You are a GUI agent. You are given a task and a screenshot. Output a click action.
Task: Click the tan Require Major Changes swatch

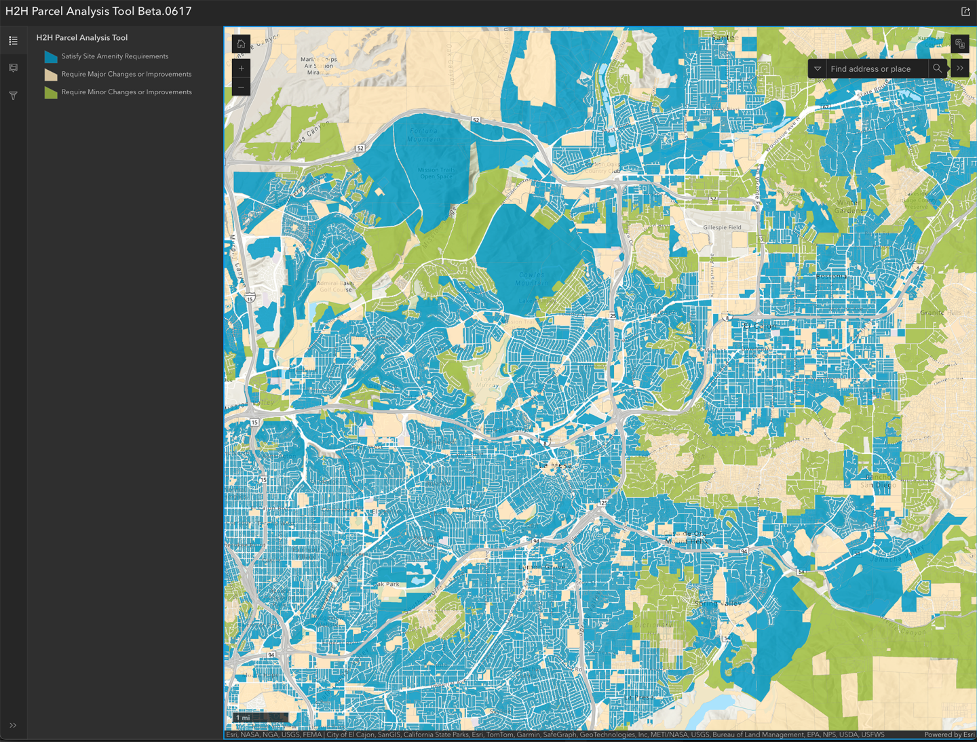[51, 75]
